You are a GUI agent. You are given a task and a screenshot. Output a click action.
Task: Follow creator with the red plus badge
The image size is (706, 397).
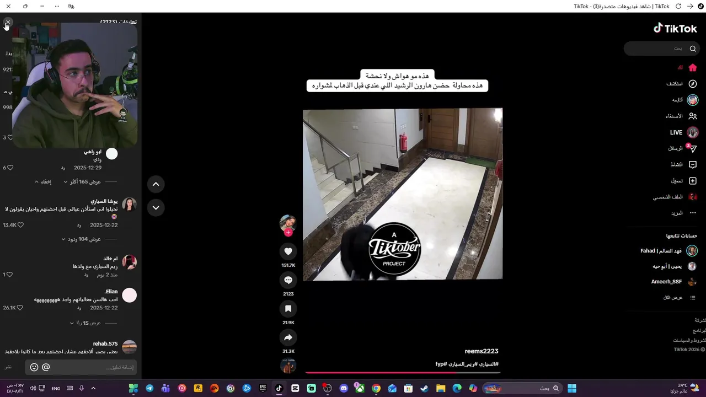coord(288,233)
